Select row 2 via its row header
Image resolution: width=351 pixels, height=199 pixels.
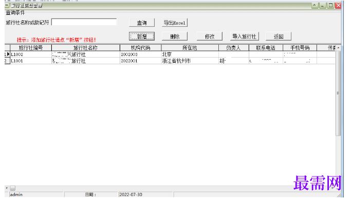pos(7,61)
